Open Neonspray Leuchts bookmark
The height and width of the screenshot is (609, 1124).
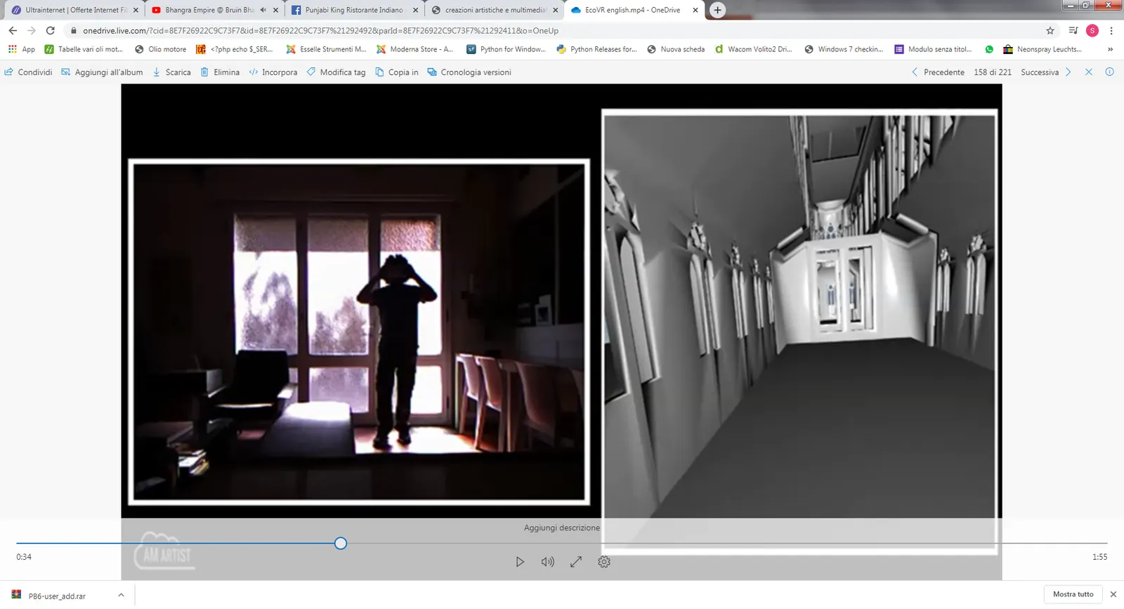(1043, 49)
